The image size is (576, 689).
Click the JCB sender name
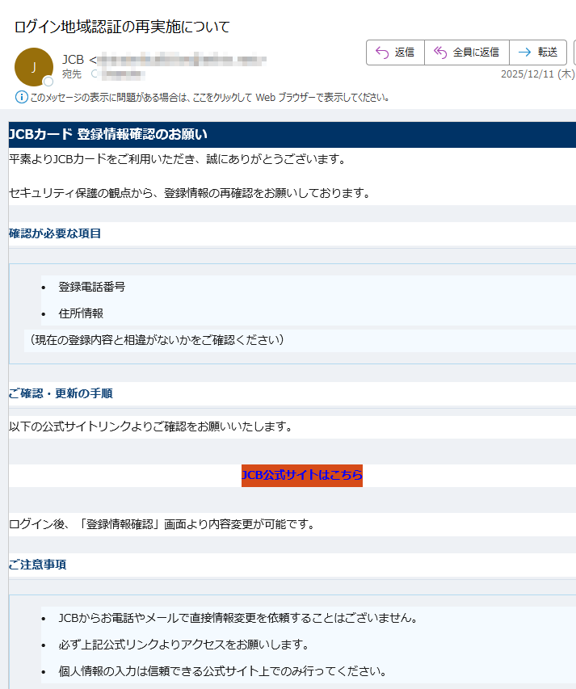(x=73, y=60)
